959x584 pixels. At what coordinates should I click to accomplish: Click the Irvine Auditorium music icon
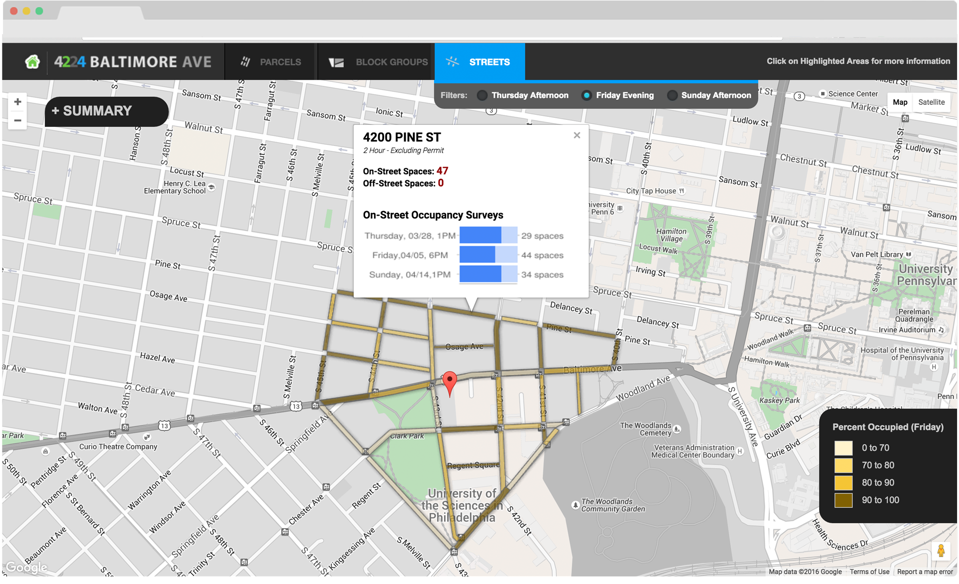[941, 329]
